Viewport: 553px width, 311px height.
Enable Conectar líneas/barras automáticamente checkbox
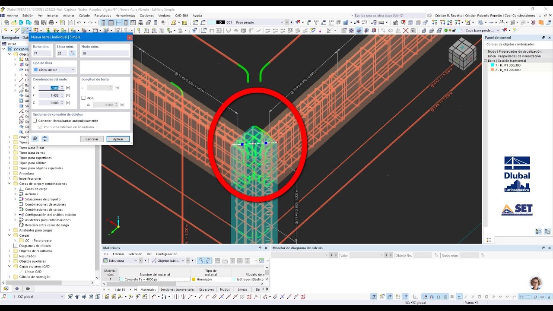click(x=35, y=121)
